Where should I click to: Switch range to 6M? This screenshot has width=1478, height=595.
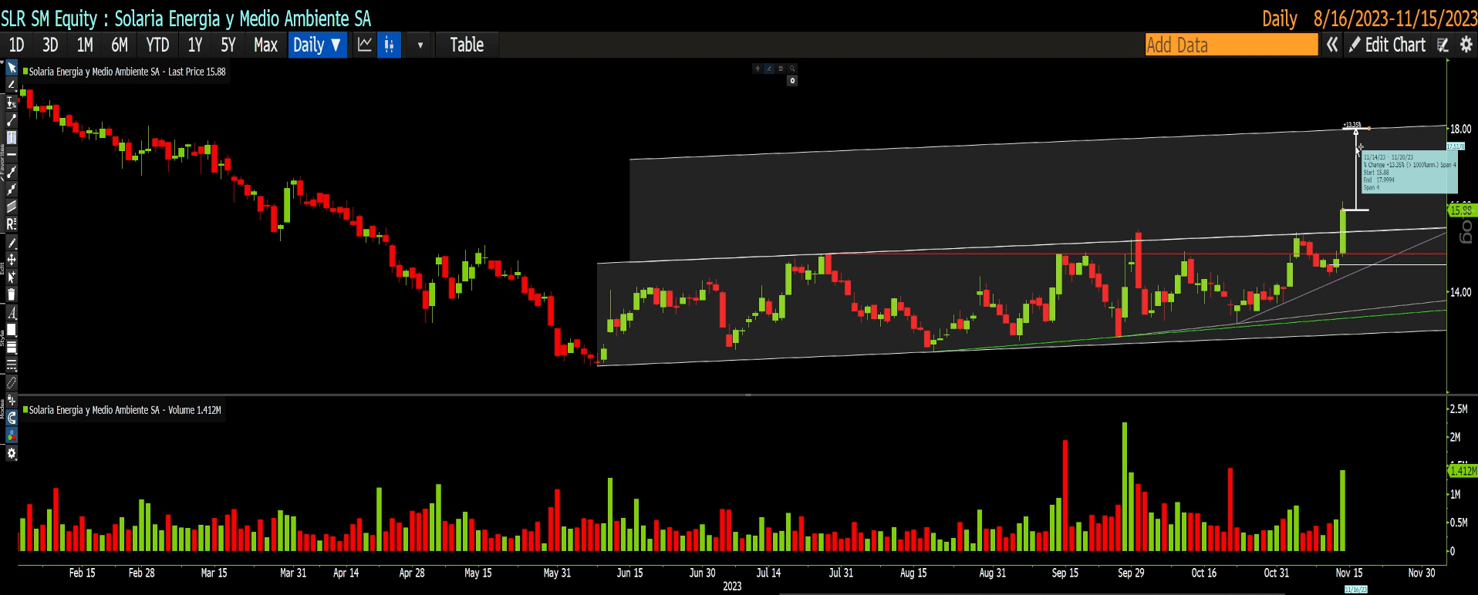pos(120,45)
